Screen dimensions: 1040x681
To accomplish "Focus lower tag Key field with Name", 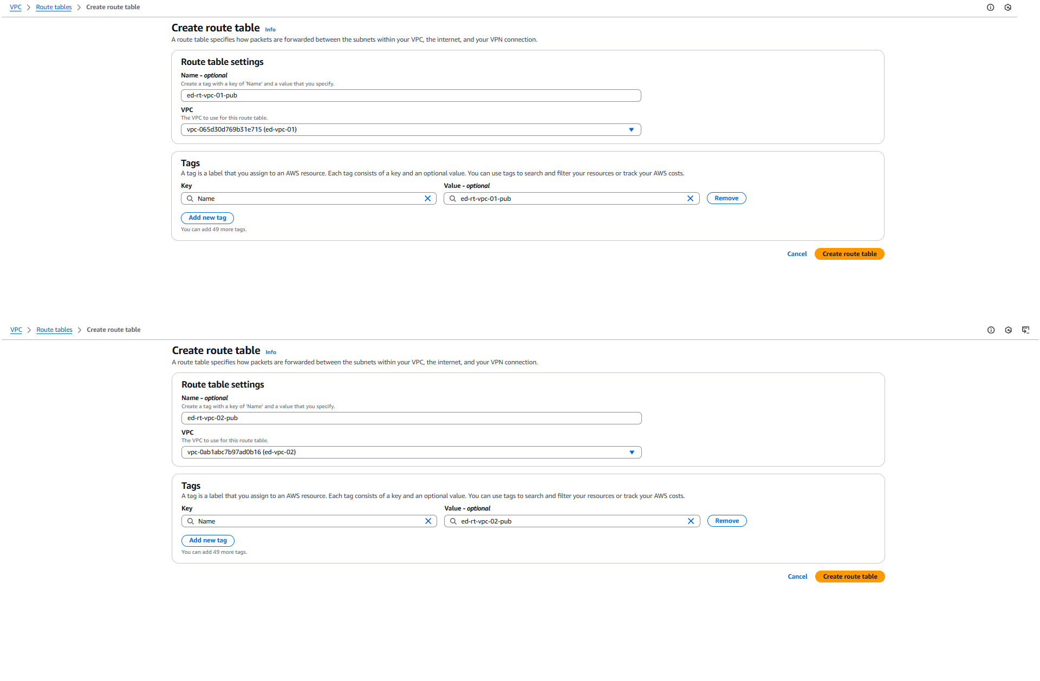I will [x=309, y=521].
